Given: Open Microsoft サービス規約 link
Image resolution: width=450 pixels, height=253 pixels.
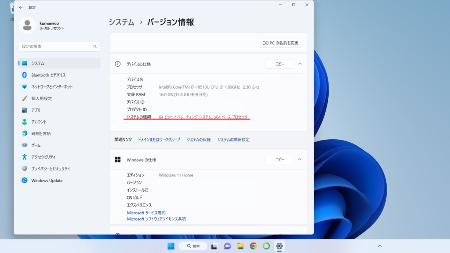Looking at the screenshot, I should click(x=146, y=213).
